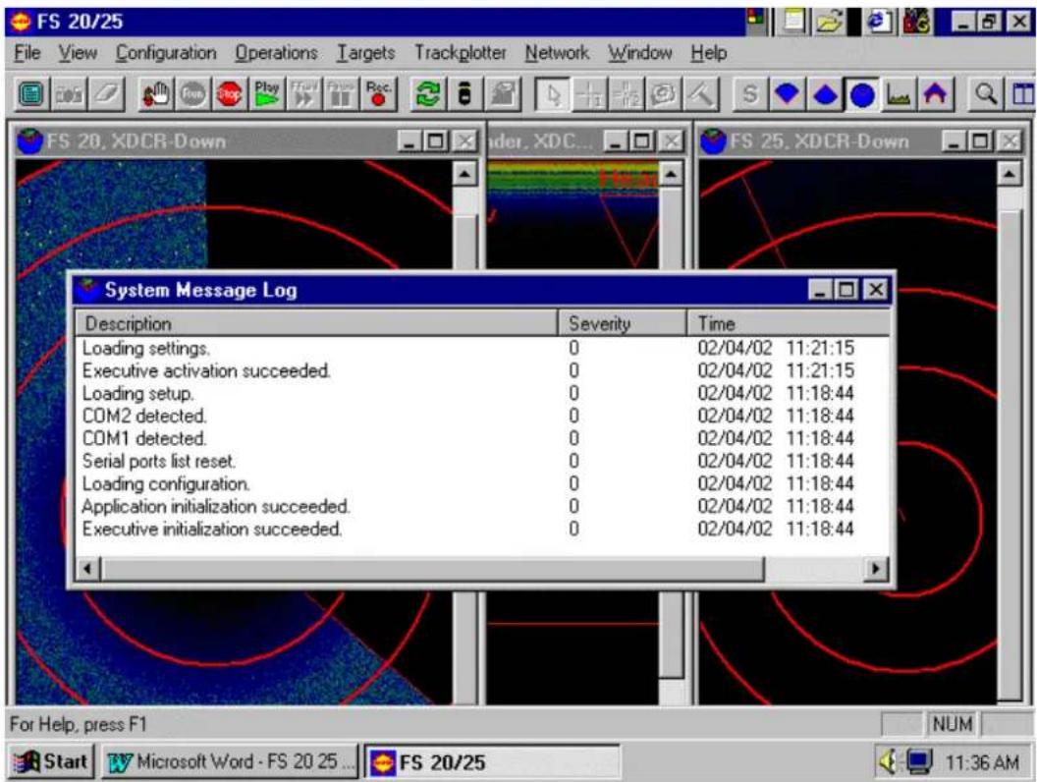The image size is (1037, 782).
Task: Click the red Stop sign icon
Action: tap(230, 94)
